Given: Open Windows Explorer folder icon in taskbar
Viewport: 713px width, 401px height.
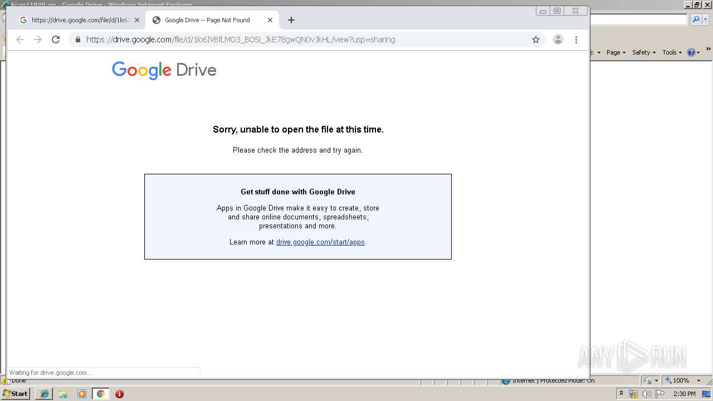Looking at the screenshot, I should (x=63, y=394).
